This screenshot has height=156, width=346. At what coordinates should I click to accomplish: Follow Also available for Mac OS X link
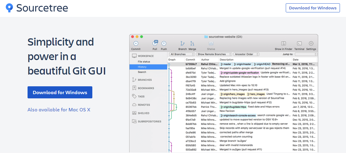[x=59, y=110]
